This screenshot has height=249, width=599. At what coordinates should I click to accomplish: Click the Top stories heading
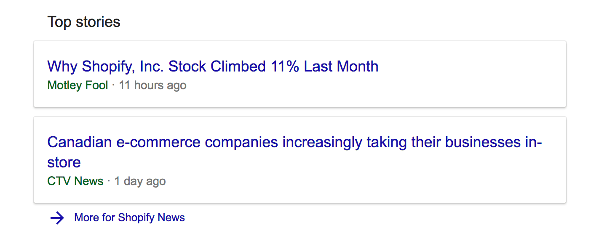coord(84,22)
